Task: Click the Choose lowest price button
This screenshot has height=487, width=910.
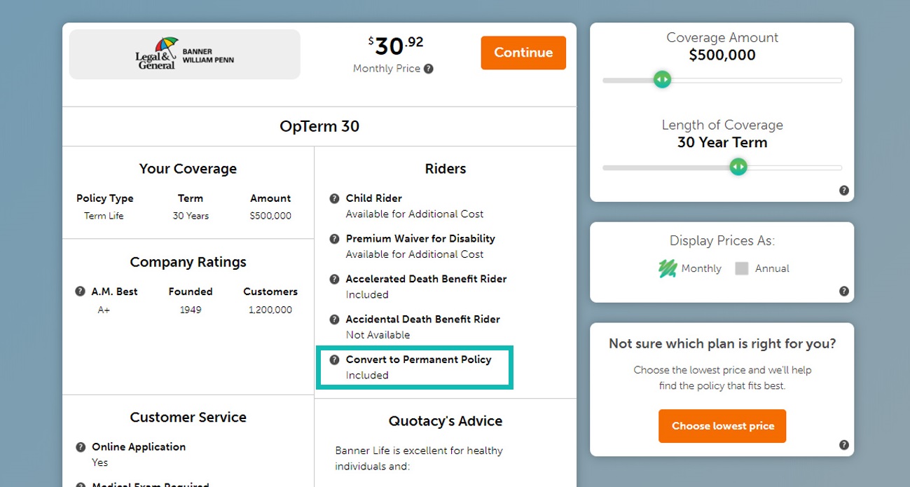Action: coord(722,426)
